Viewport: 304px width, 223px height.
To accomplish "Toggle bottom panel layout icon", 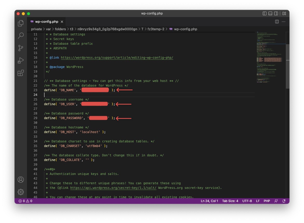I will point(270,13).
